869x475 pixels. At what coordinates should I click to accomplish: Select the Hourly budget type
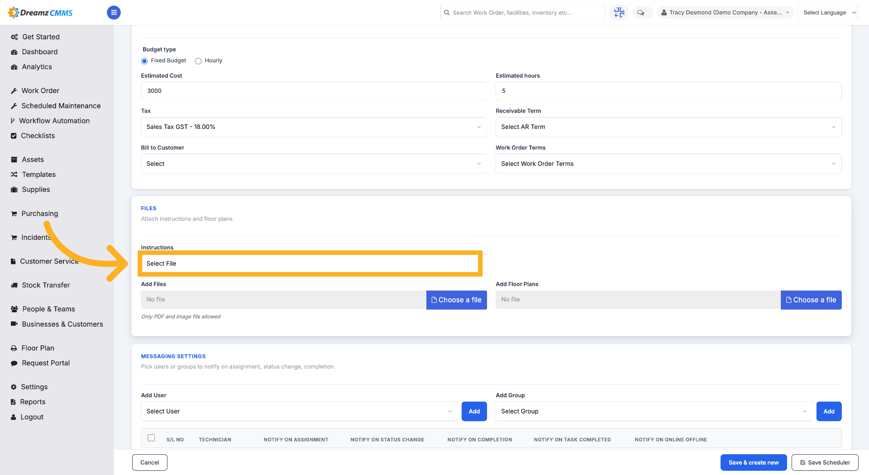(x=198, y=61)
